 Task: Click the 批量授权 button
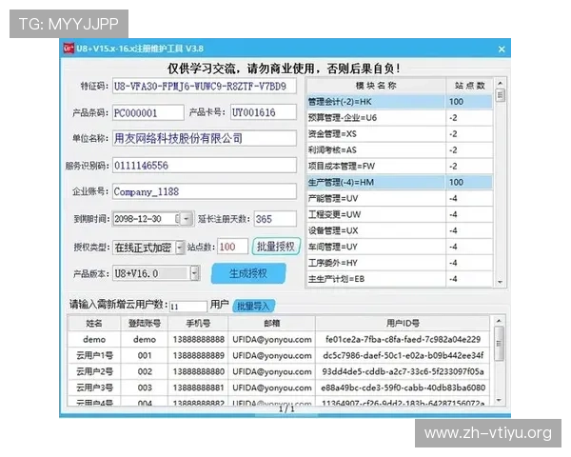tap(276, 247)
